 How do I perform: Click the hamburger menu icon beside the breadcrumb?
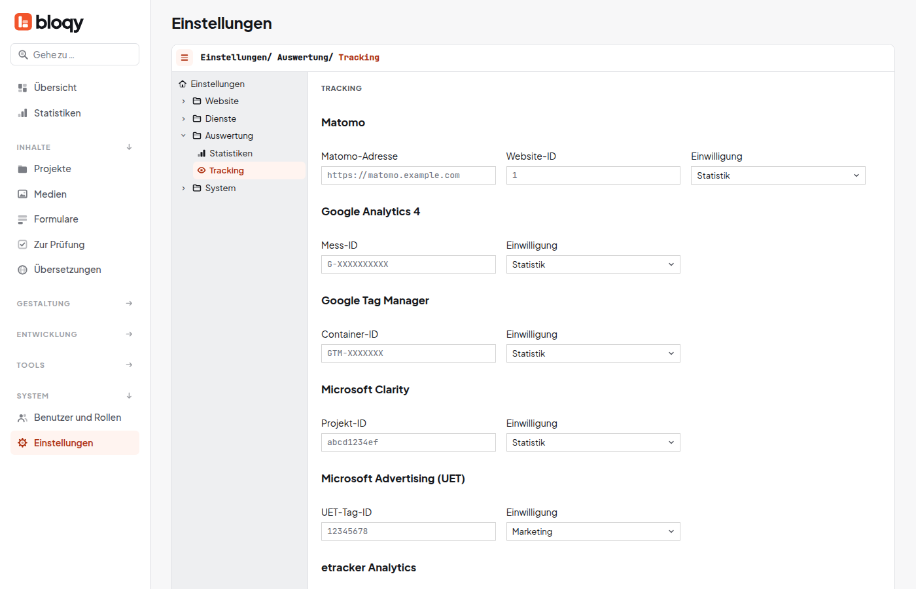coord(185,58)
